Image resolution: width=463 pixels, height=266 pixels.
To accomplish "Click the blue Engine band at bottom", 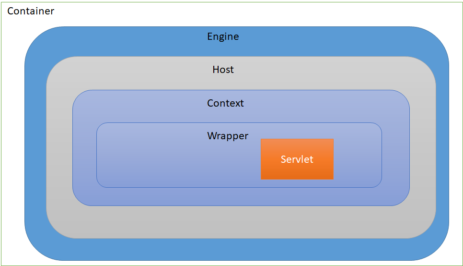I will tap(237, 249).
